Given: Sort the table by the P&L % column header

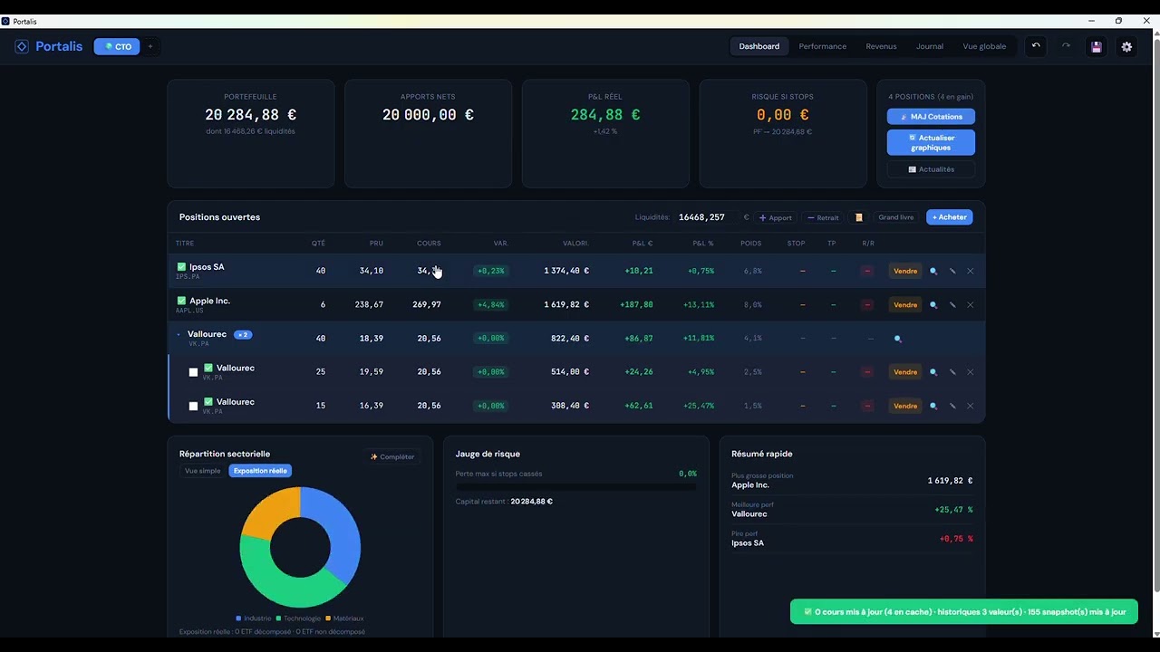Looking at the screenshot, I should (x=703, y=244).
